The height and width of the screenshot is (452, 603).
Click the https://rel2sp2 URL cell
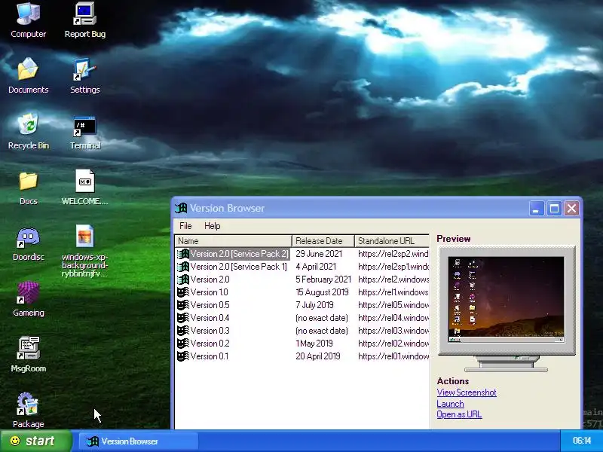pos(393,254)
